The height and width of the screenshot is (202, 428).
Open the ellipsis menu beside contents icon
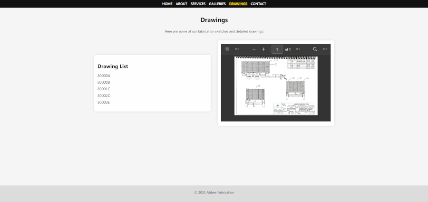coord(237,49)
